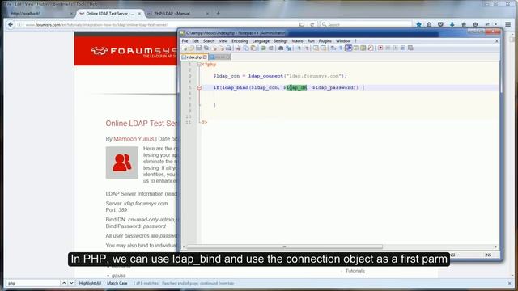The width and height of the screenshot is (518, 291).
Task: Click the Playback macro icon in Notepad++
Action: tap(396, 48)
